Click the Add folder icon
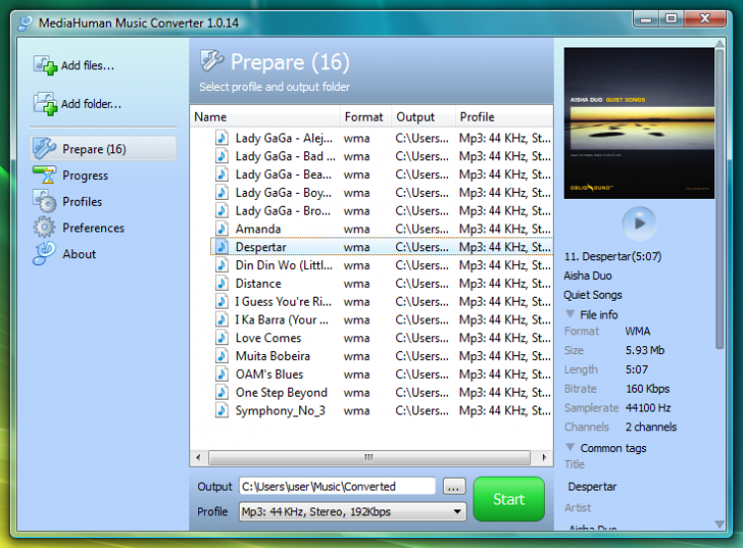743x548 pixels. [x=46, y=104]
